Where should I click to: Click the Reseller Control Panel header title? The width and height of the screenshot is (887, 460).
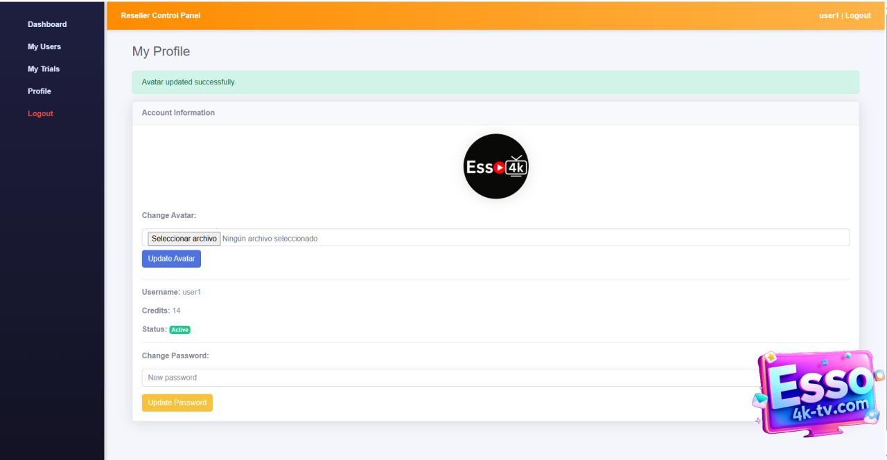coord(161,15)
